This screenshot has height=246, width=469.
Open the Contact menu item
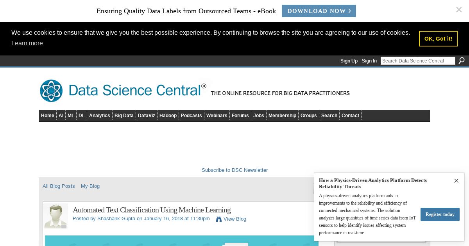point(351,116)
